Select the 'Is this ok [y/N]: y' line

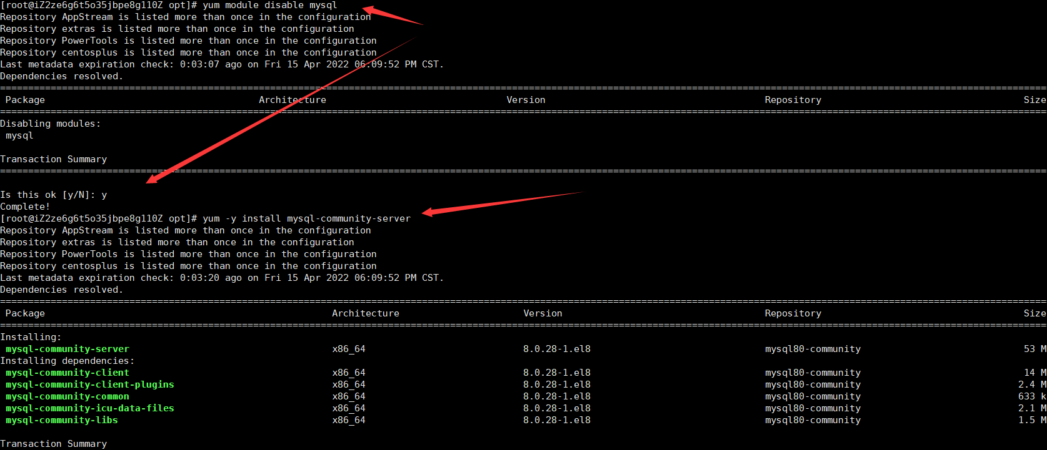click(x=54, y=195)
